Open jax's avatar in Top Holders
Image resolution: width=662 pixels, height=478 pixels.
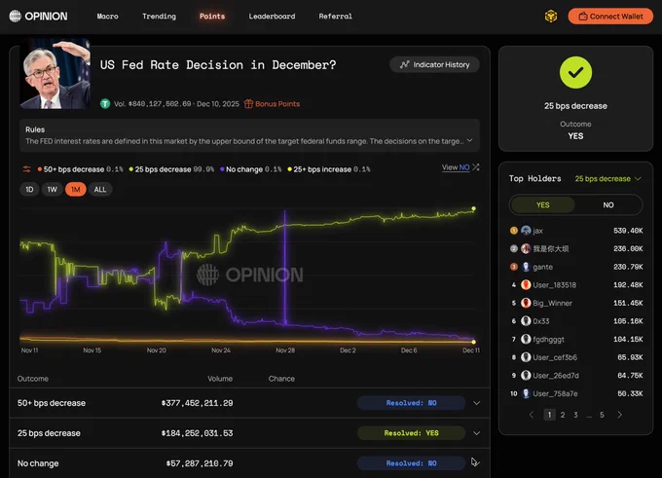click(x=526, y=231)
